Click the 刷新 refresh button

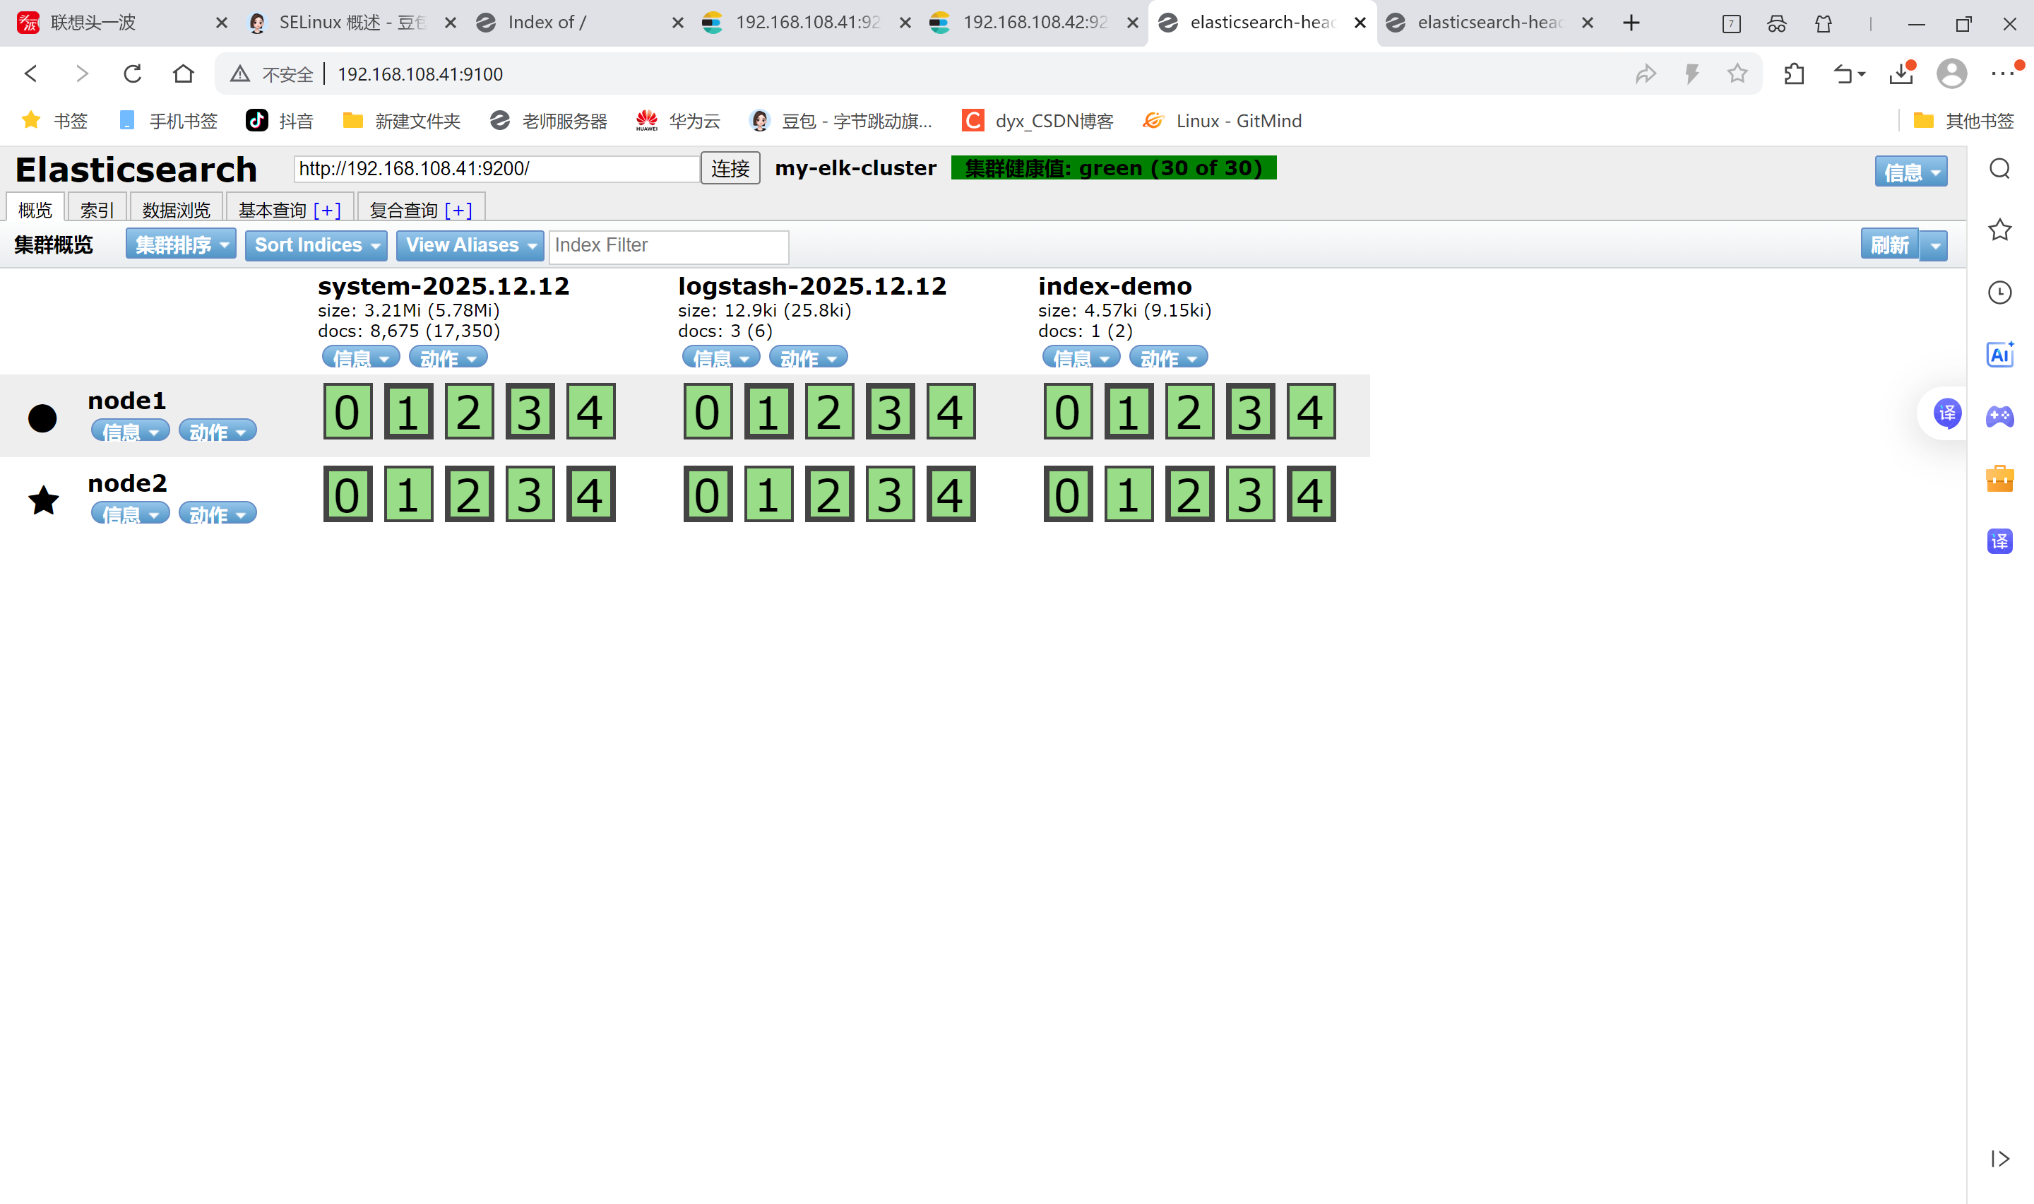[x=1889, y=245]
